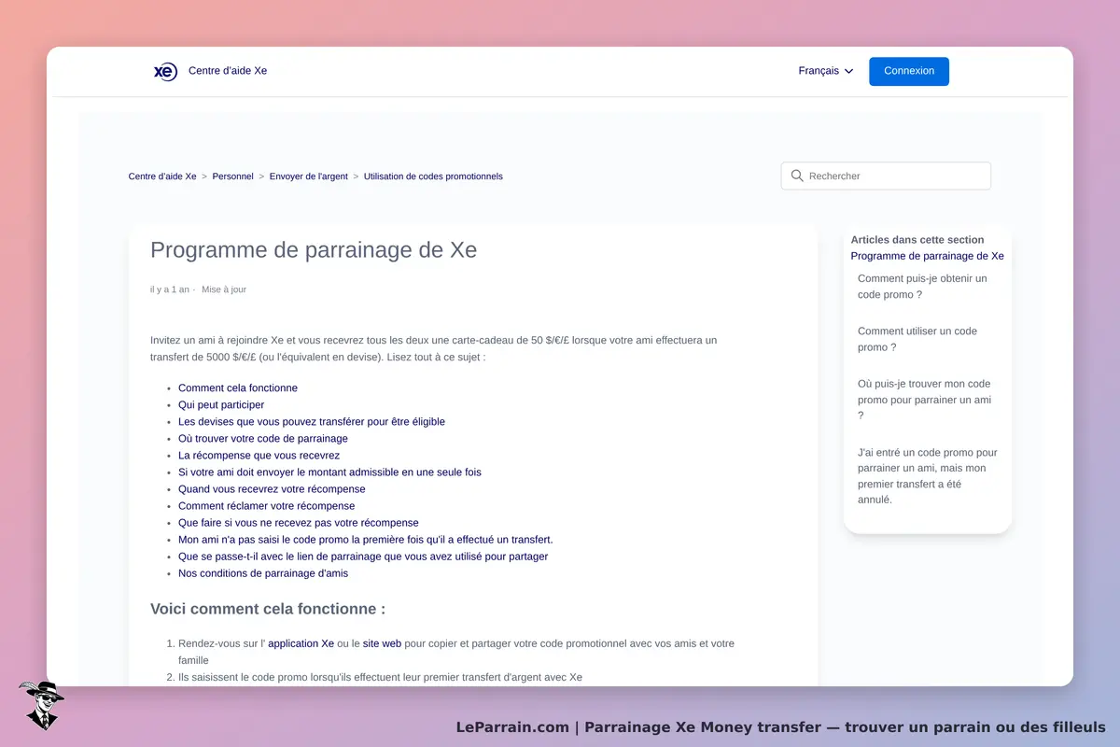Open Que faire si vous ne recevez pas votre récompense
Screen dimensions: 1120x747
pyautogui.click(x=299, y=523)
